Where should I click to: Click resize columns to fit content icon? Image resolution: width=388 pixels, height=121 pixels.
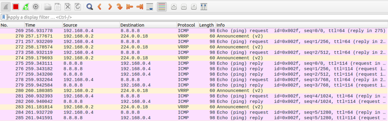(204, 6)
